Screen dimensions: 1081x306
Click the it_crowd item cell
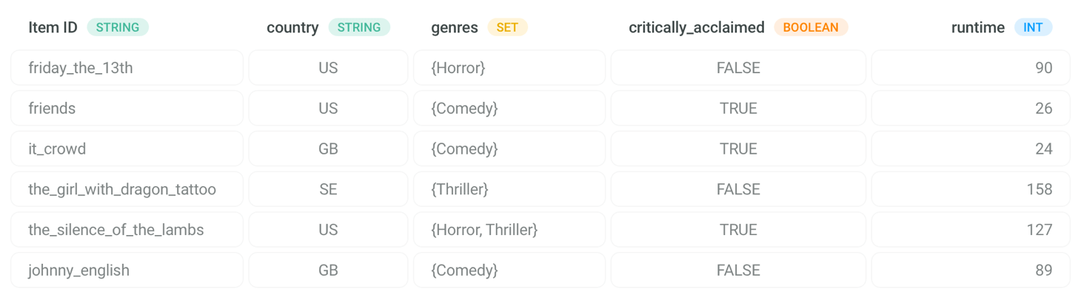tap(127, 149)
